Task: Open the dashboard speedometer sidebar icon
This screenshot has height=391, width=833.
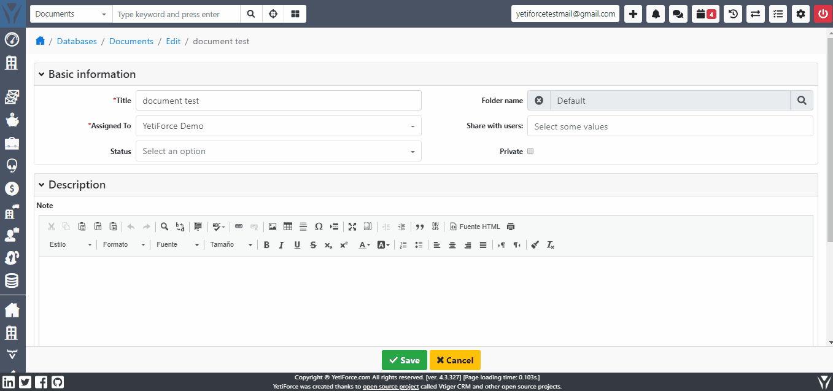Action: point(12,40)
